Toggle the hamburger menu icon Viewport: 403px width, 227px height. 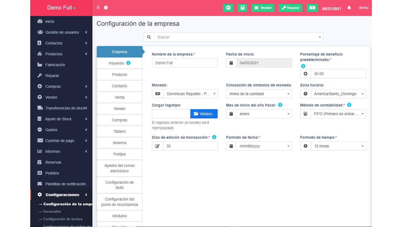coord(98,8)
